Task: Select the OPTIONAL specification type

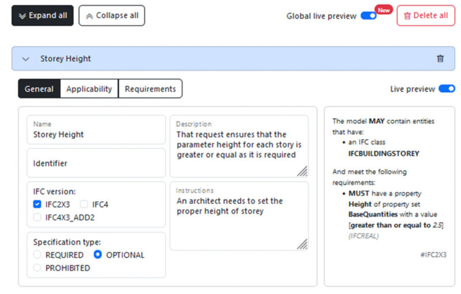Action: tap(97, 255)
